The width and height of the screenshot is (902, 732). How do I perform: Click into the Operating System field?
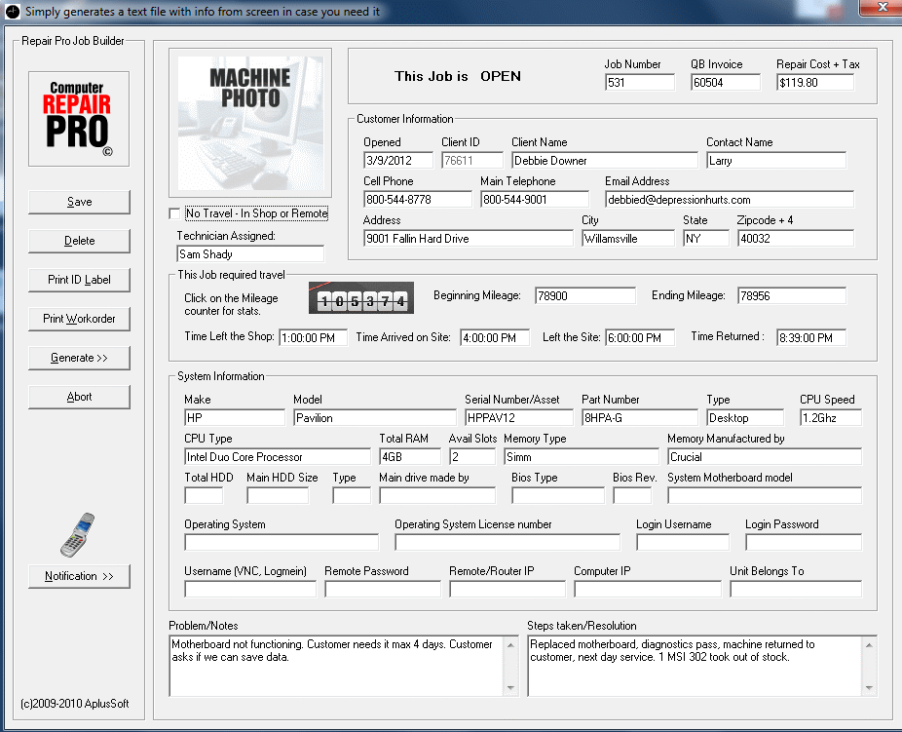click(281, 543)
